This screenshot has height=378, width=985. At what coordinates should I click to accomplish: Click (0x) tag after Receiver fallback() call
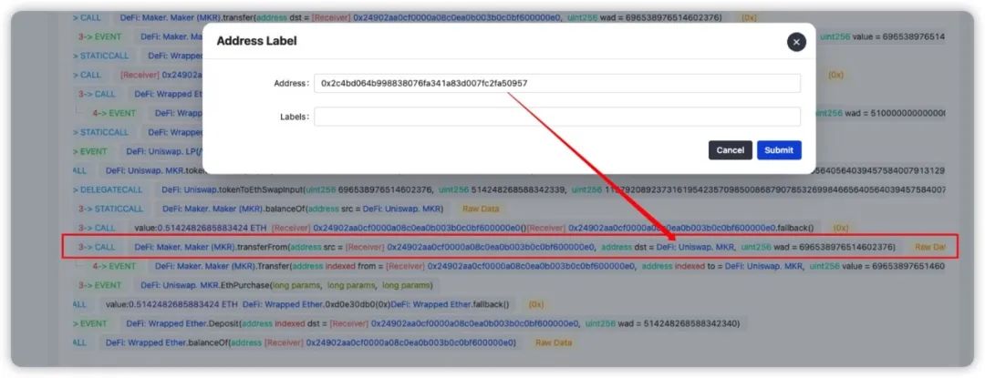[x=841, y=229]
